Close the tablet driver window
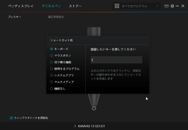 (183, 6)
